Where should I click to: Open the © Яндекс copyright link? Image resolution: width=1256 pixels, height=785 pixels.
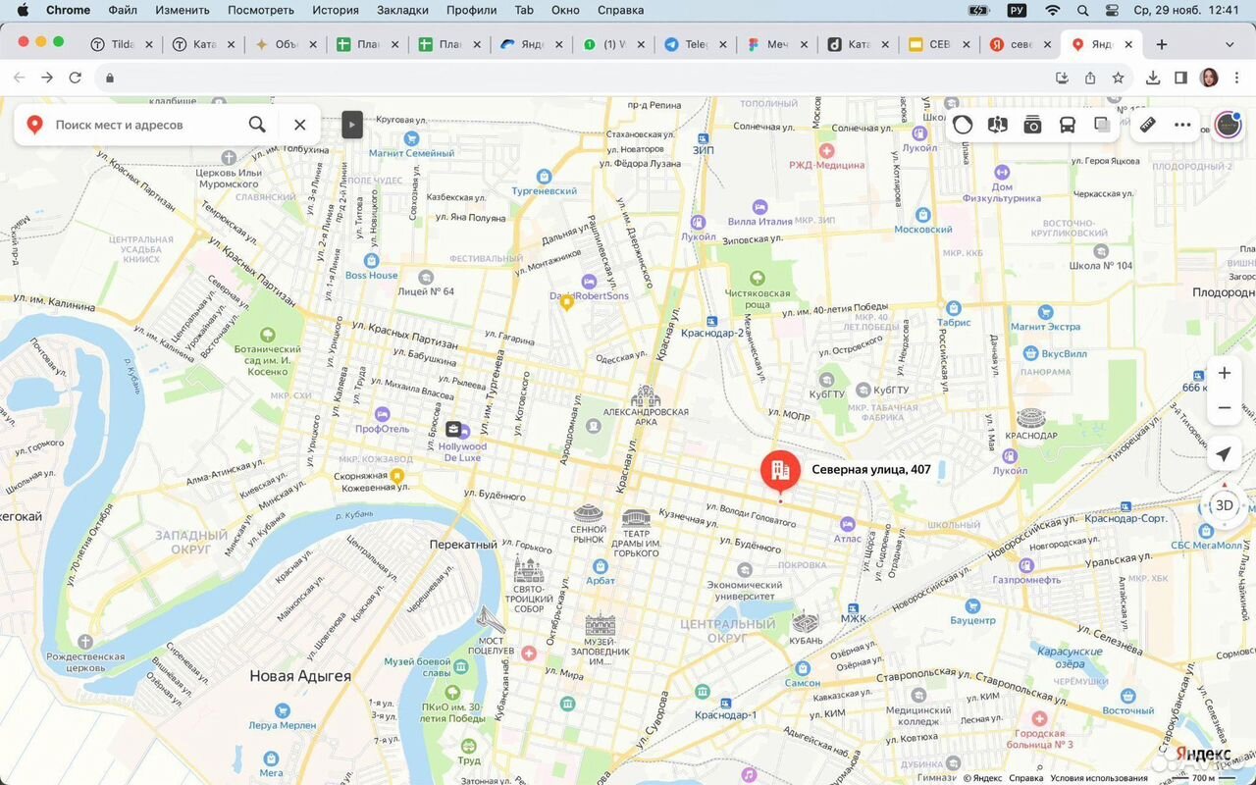[x=983, y=778]
